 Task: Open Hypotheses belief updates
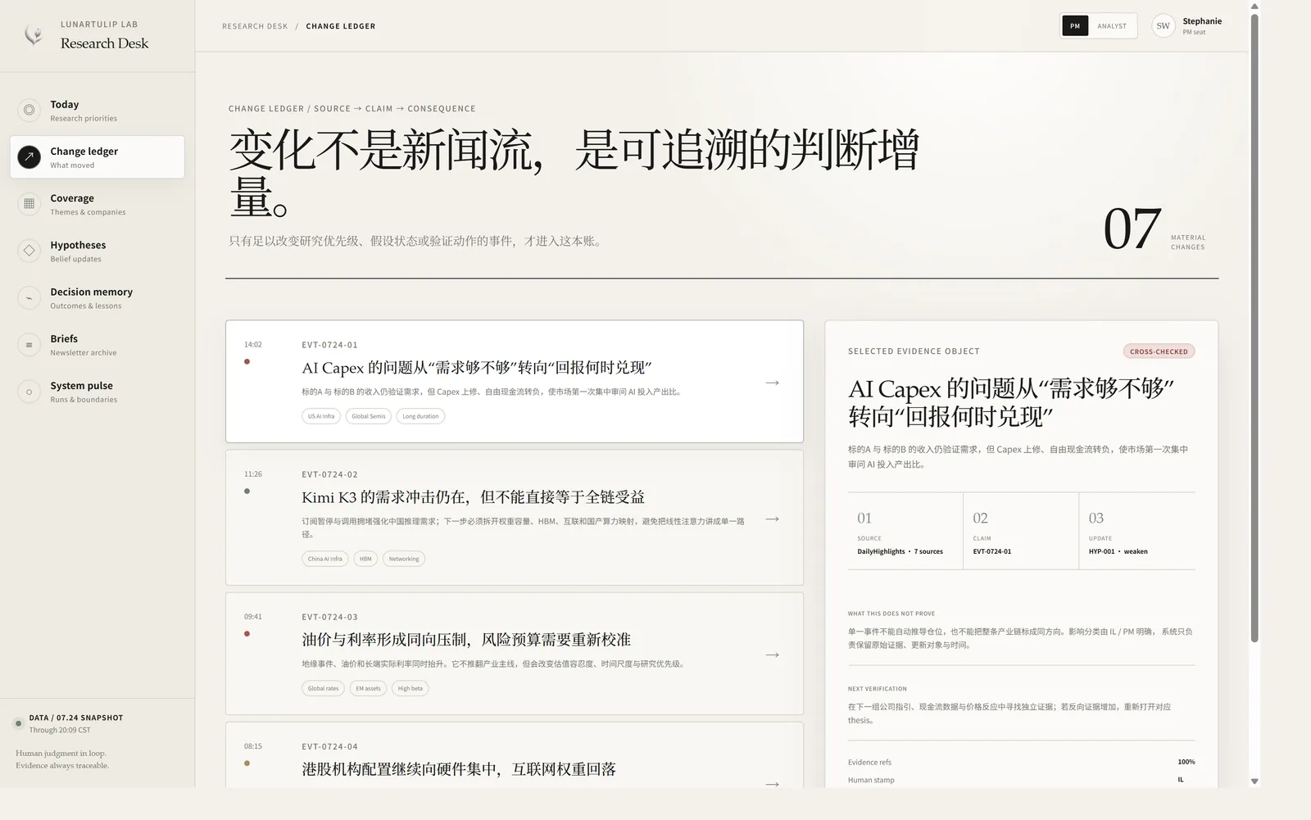(x=97, y=251)
